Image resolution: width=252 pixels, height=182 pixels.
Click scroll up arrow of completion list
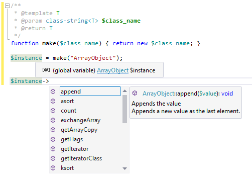coord(124,91)
